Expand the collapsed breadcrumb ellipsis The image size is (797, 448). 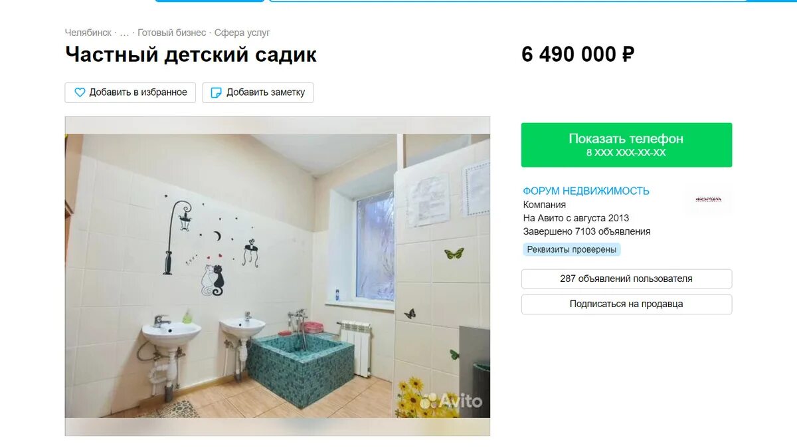[124, 33]
